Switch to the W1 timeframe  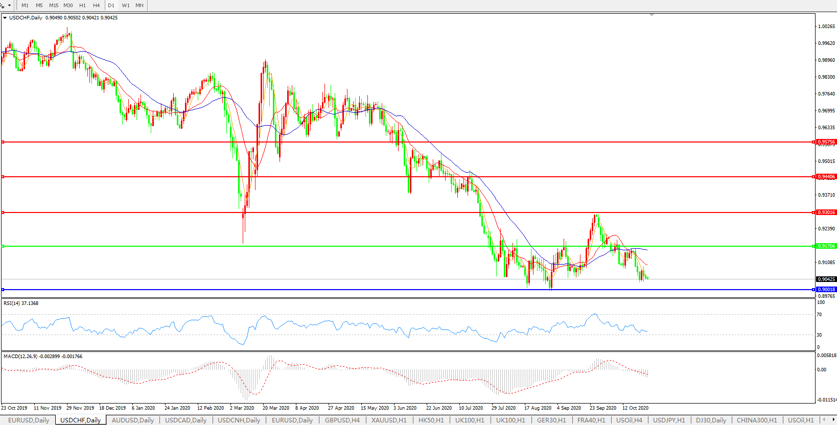pyautogui.click(x=126, y=5)
